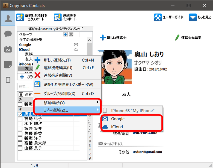Screen dimensions: 213x168
Task: Click the export selected items toolbar icon
Action: (20, 17)
